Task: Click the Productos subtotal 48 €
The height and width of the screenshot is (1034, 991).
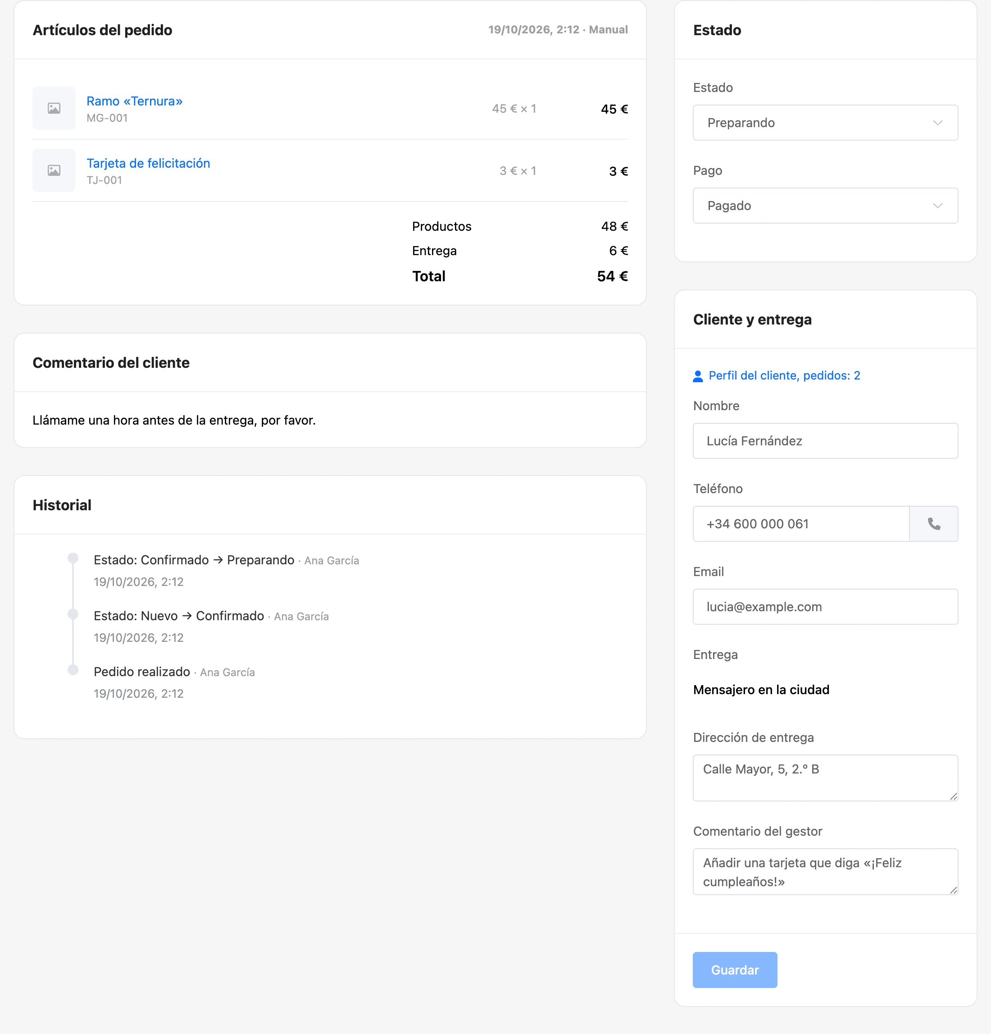Action: pos(614,226)
